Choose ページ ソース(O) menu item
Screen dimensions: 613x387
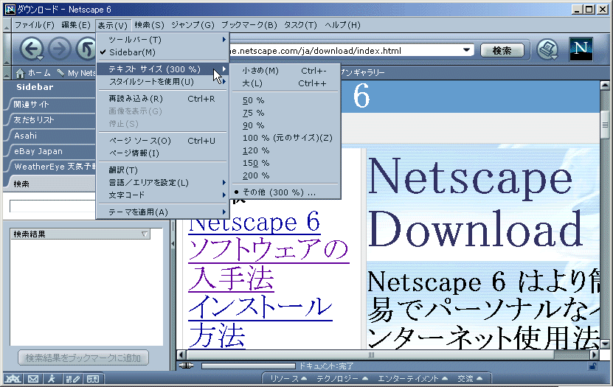coord(162,141)
